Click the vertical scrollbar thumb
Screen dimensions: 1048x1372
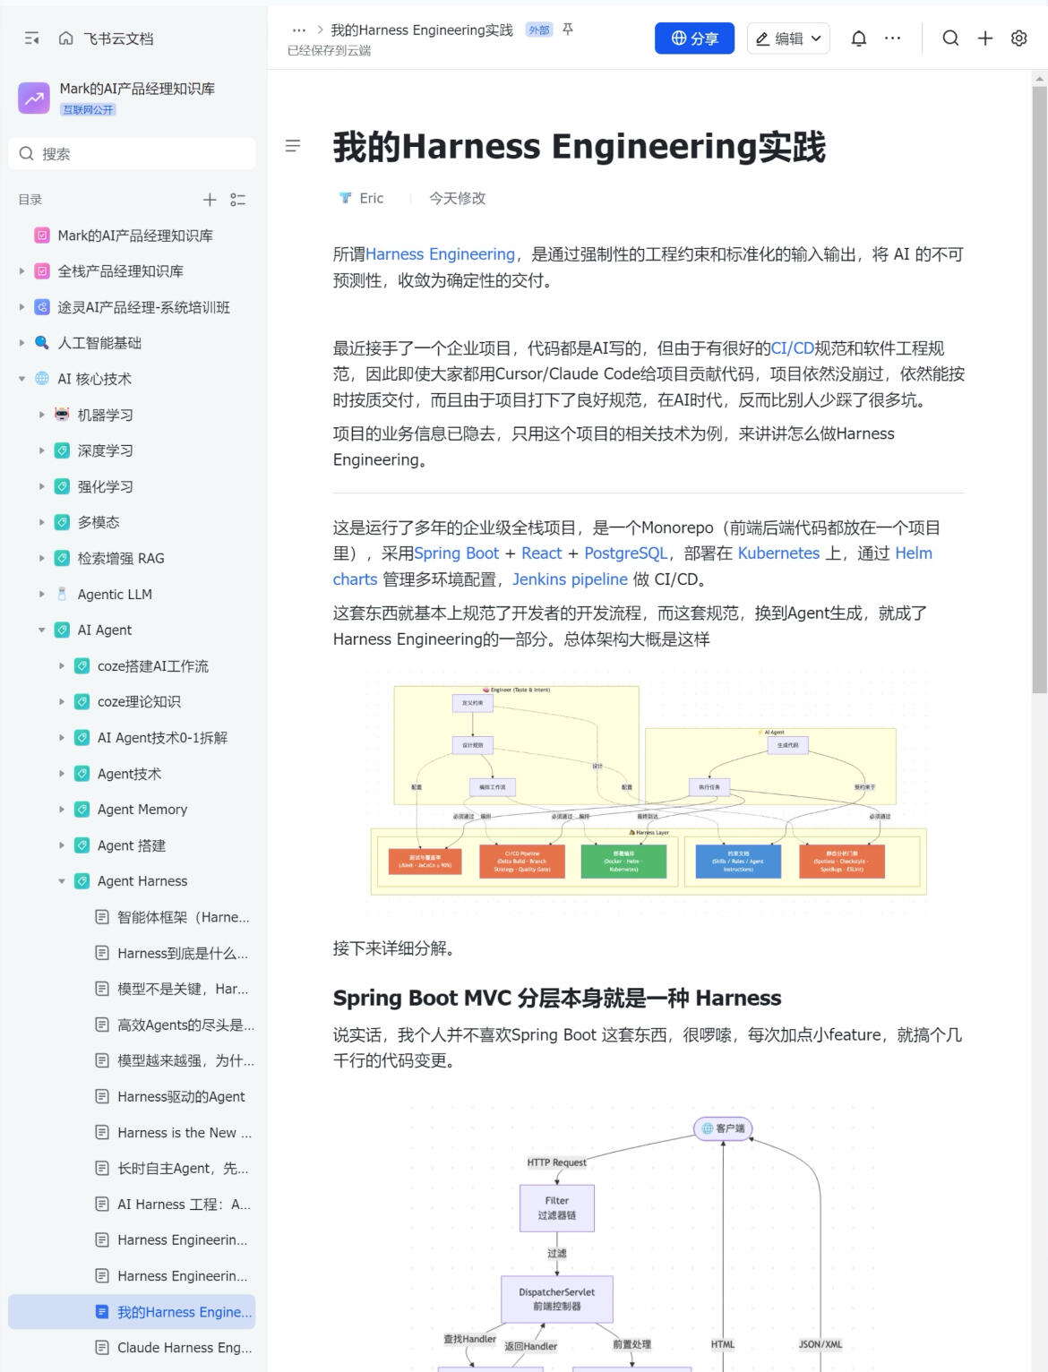[x=1039, y=390]
